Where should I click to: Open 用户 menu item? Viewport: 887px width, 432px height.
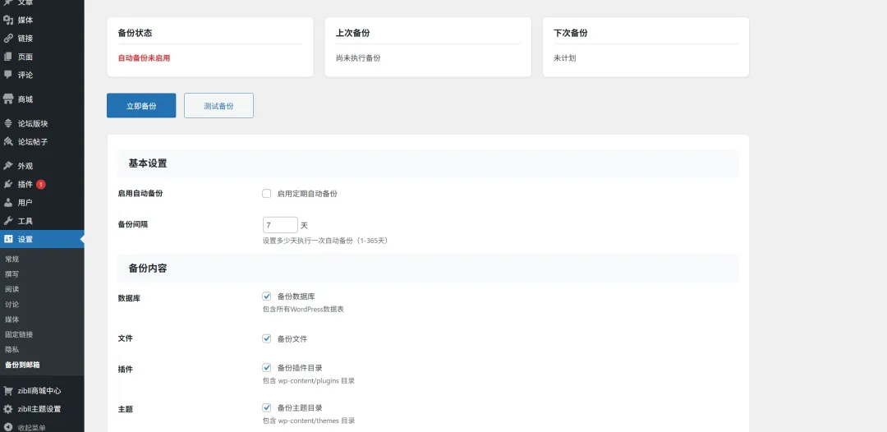click(42, 202)
